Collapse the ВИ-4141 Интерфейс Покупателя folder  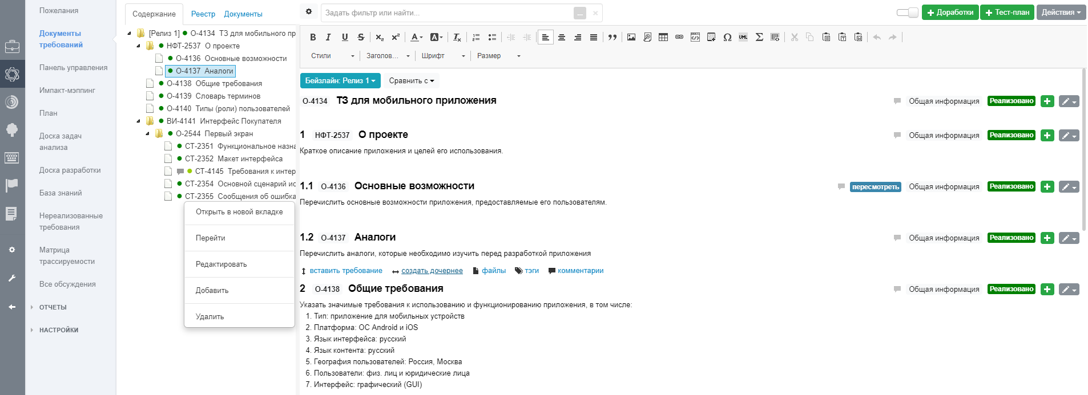click(x=139, y=121)
